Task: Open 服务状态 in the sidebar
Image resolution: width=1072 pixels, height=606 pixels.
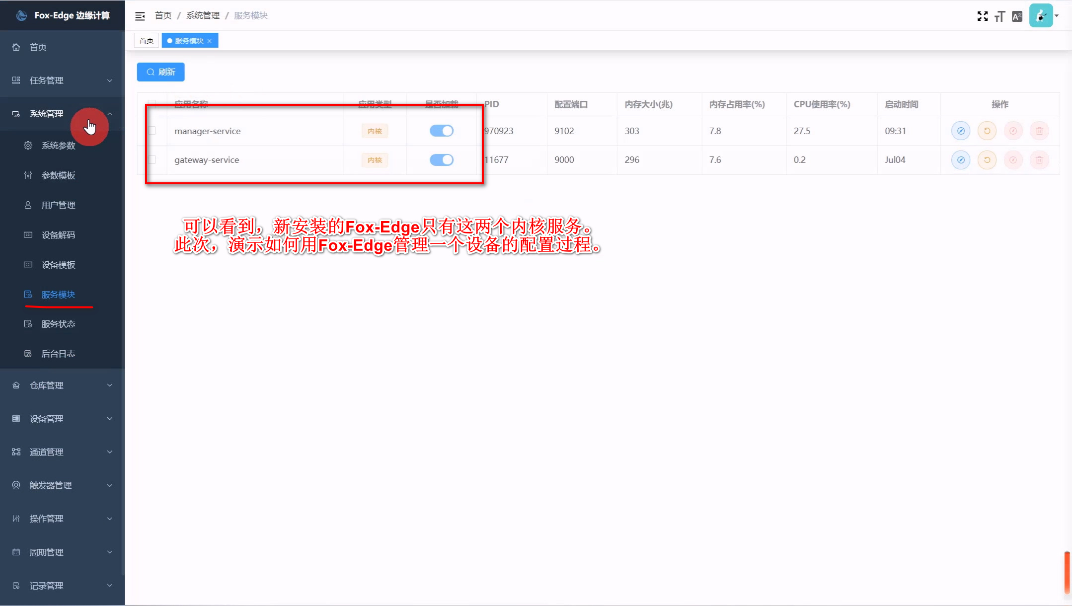Action: (x=62, y=324)
